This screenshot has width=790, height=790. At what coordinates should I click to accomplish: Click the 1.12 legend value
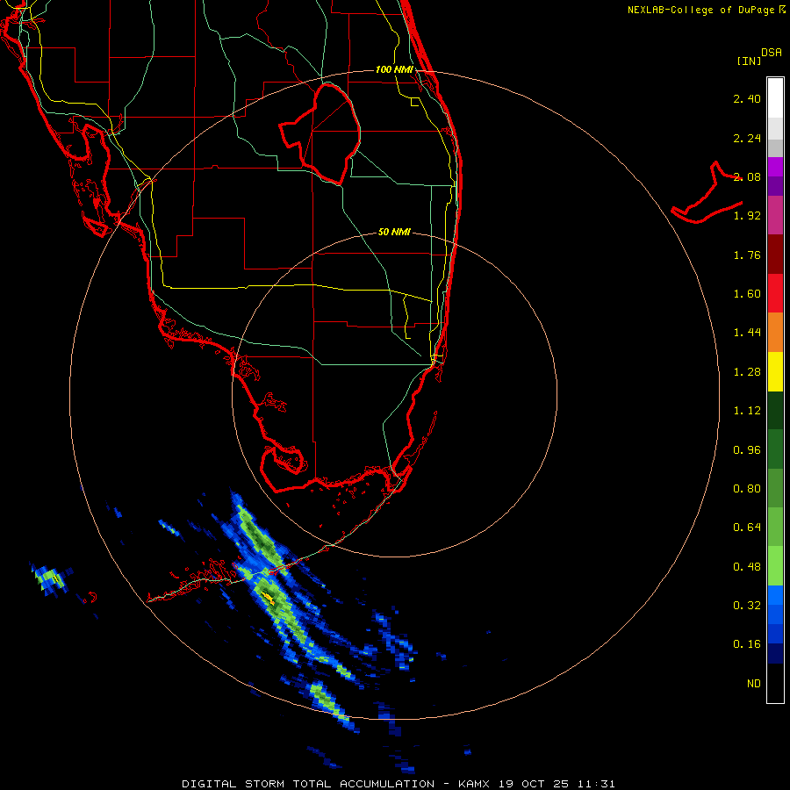[x=747, y=411]
